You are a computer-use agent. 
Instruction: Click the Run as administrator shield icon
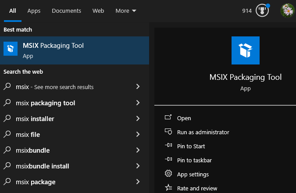[168, 132]
